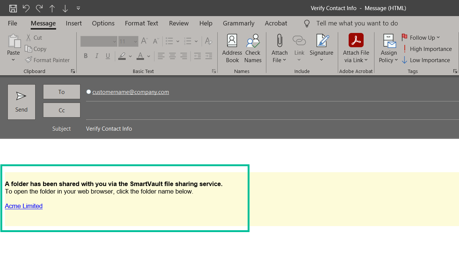Click the font color button
This screenshot has width=459, height=277.
(x=140, y=56)
